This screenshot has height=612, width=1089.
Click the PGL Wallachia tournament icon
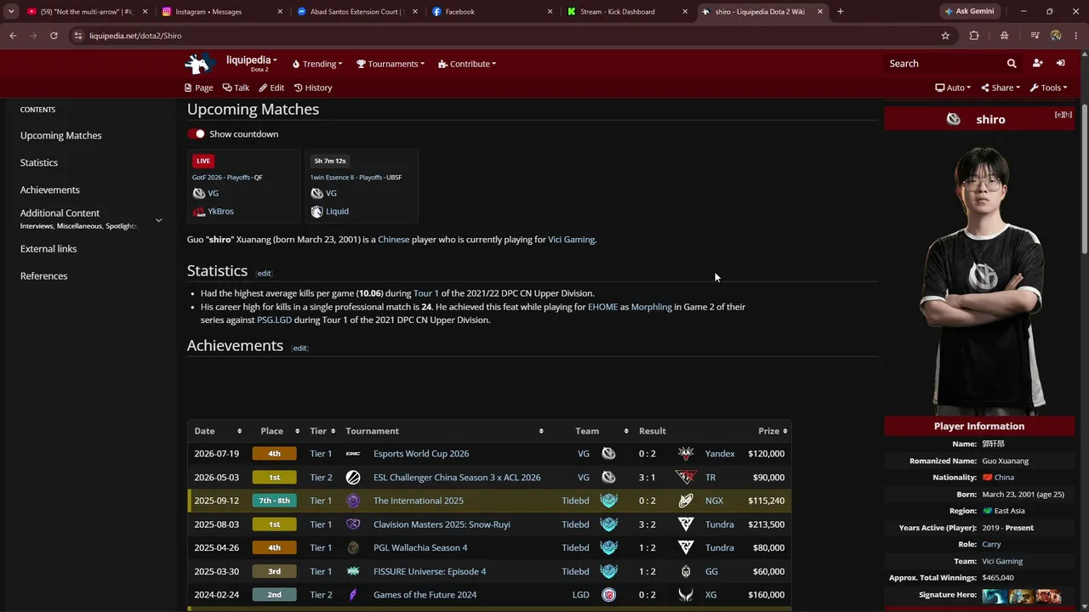(x=353, y=548)
